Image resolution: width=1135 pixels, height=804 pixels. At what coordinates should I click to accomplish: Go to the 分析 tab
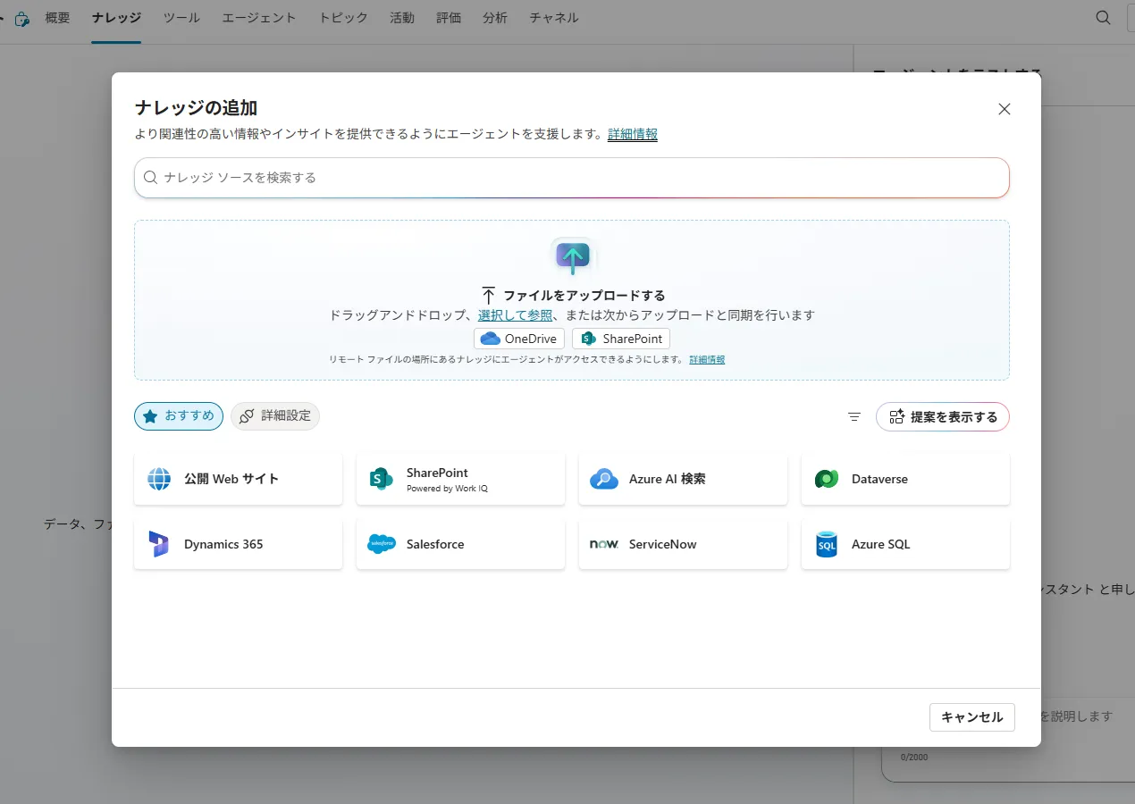click(495, 18)
